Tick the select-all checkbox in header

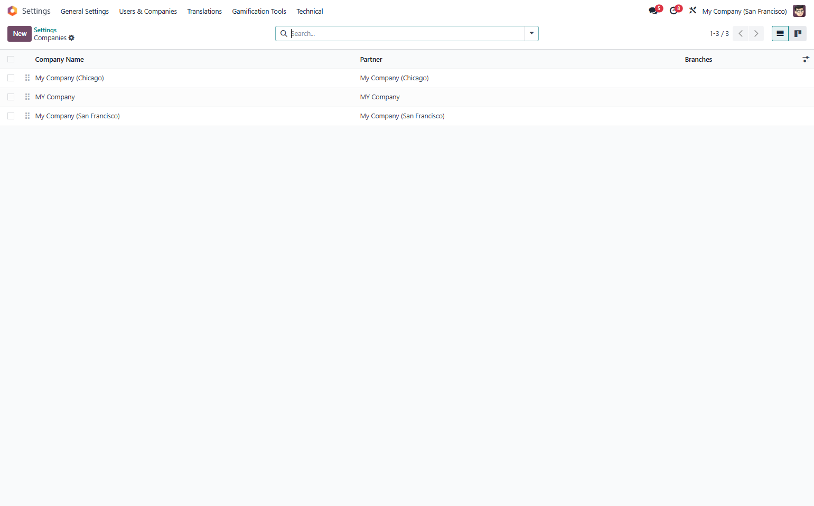point(11,60)
